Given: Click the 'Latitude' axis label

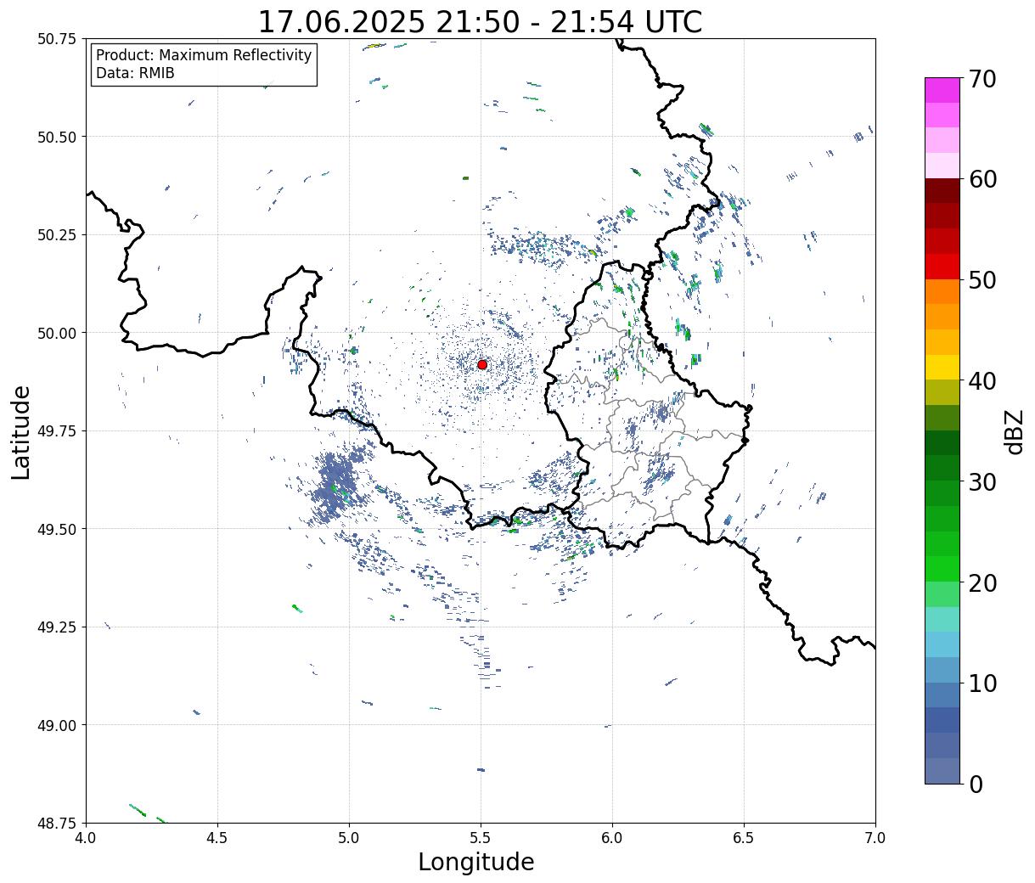Looking at the screenshot, I should pyautogui.click(x=21, y=431).
